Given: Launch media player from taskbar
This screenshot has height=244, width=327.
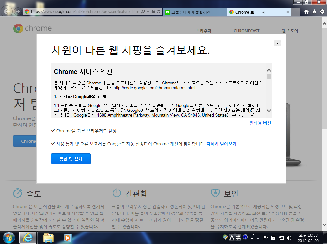Looking at the screenshot, I should [x=68, y=238].
